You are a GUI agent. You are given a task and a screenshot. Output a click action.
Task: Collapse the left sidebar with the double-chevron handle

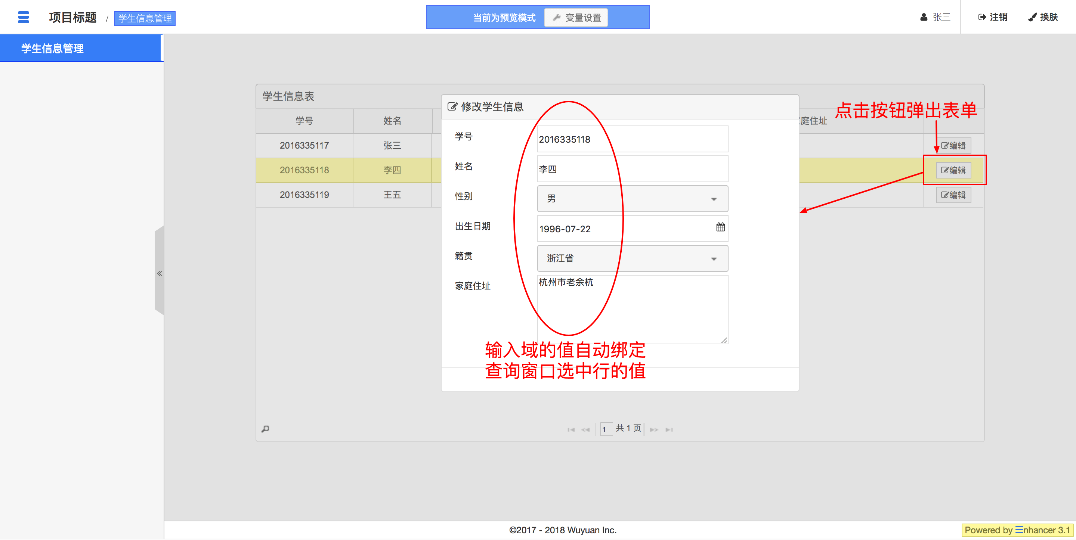pos(159,273)
